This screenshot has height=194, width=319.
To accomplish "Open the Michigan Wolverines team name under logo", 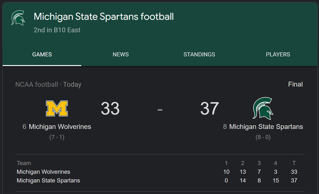I will 60,127.
